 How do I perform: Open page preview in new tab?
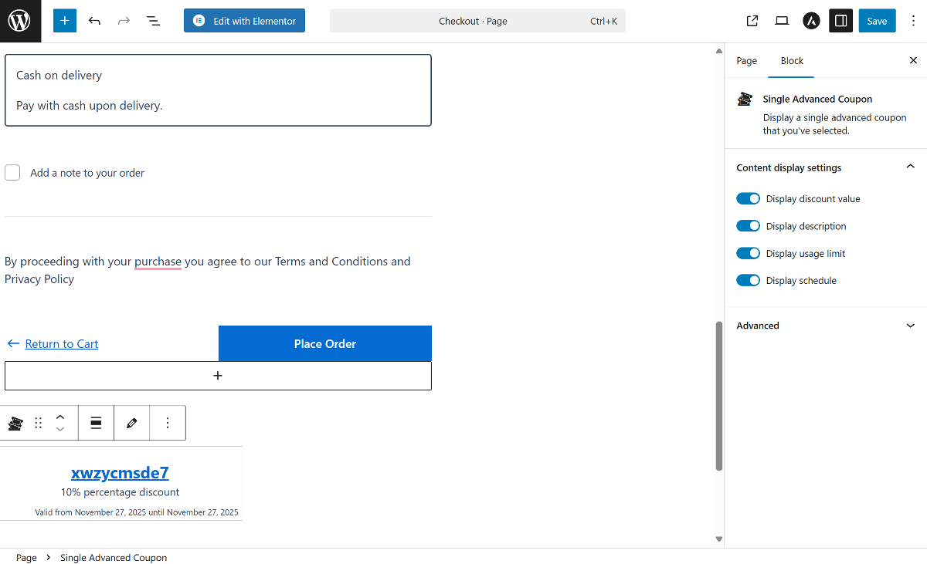(x=752, y=21)
